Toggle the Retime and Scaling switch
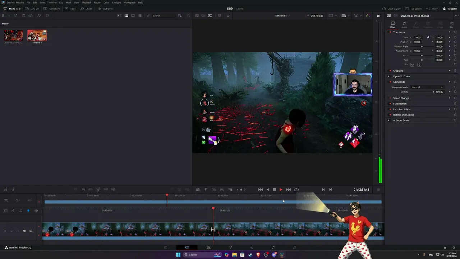The height and width of the screenshot is (259, 460). (x=390, y=115)
